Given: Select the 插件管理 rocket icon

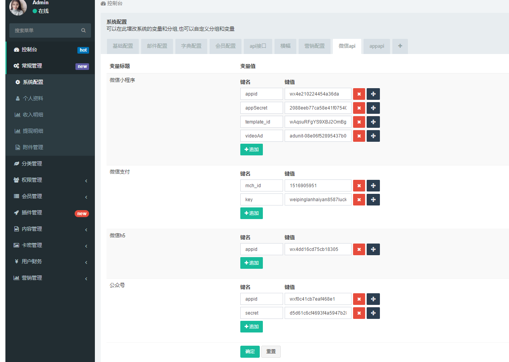Looking at the screenshot, I should pyautogui.click(x=16, y=212).
